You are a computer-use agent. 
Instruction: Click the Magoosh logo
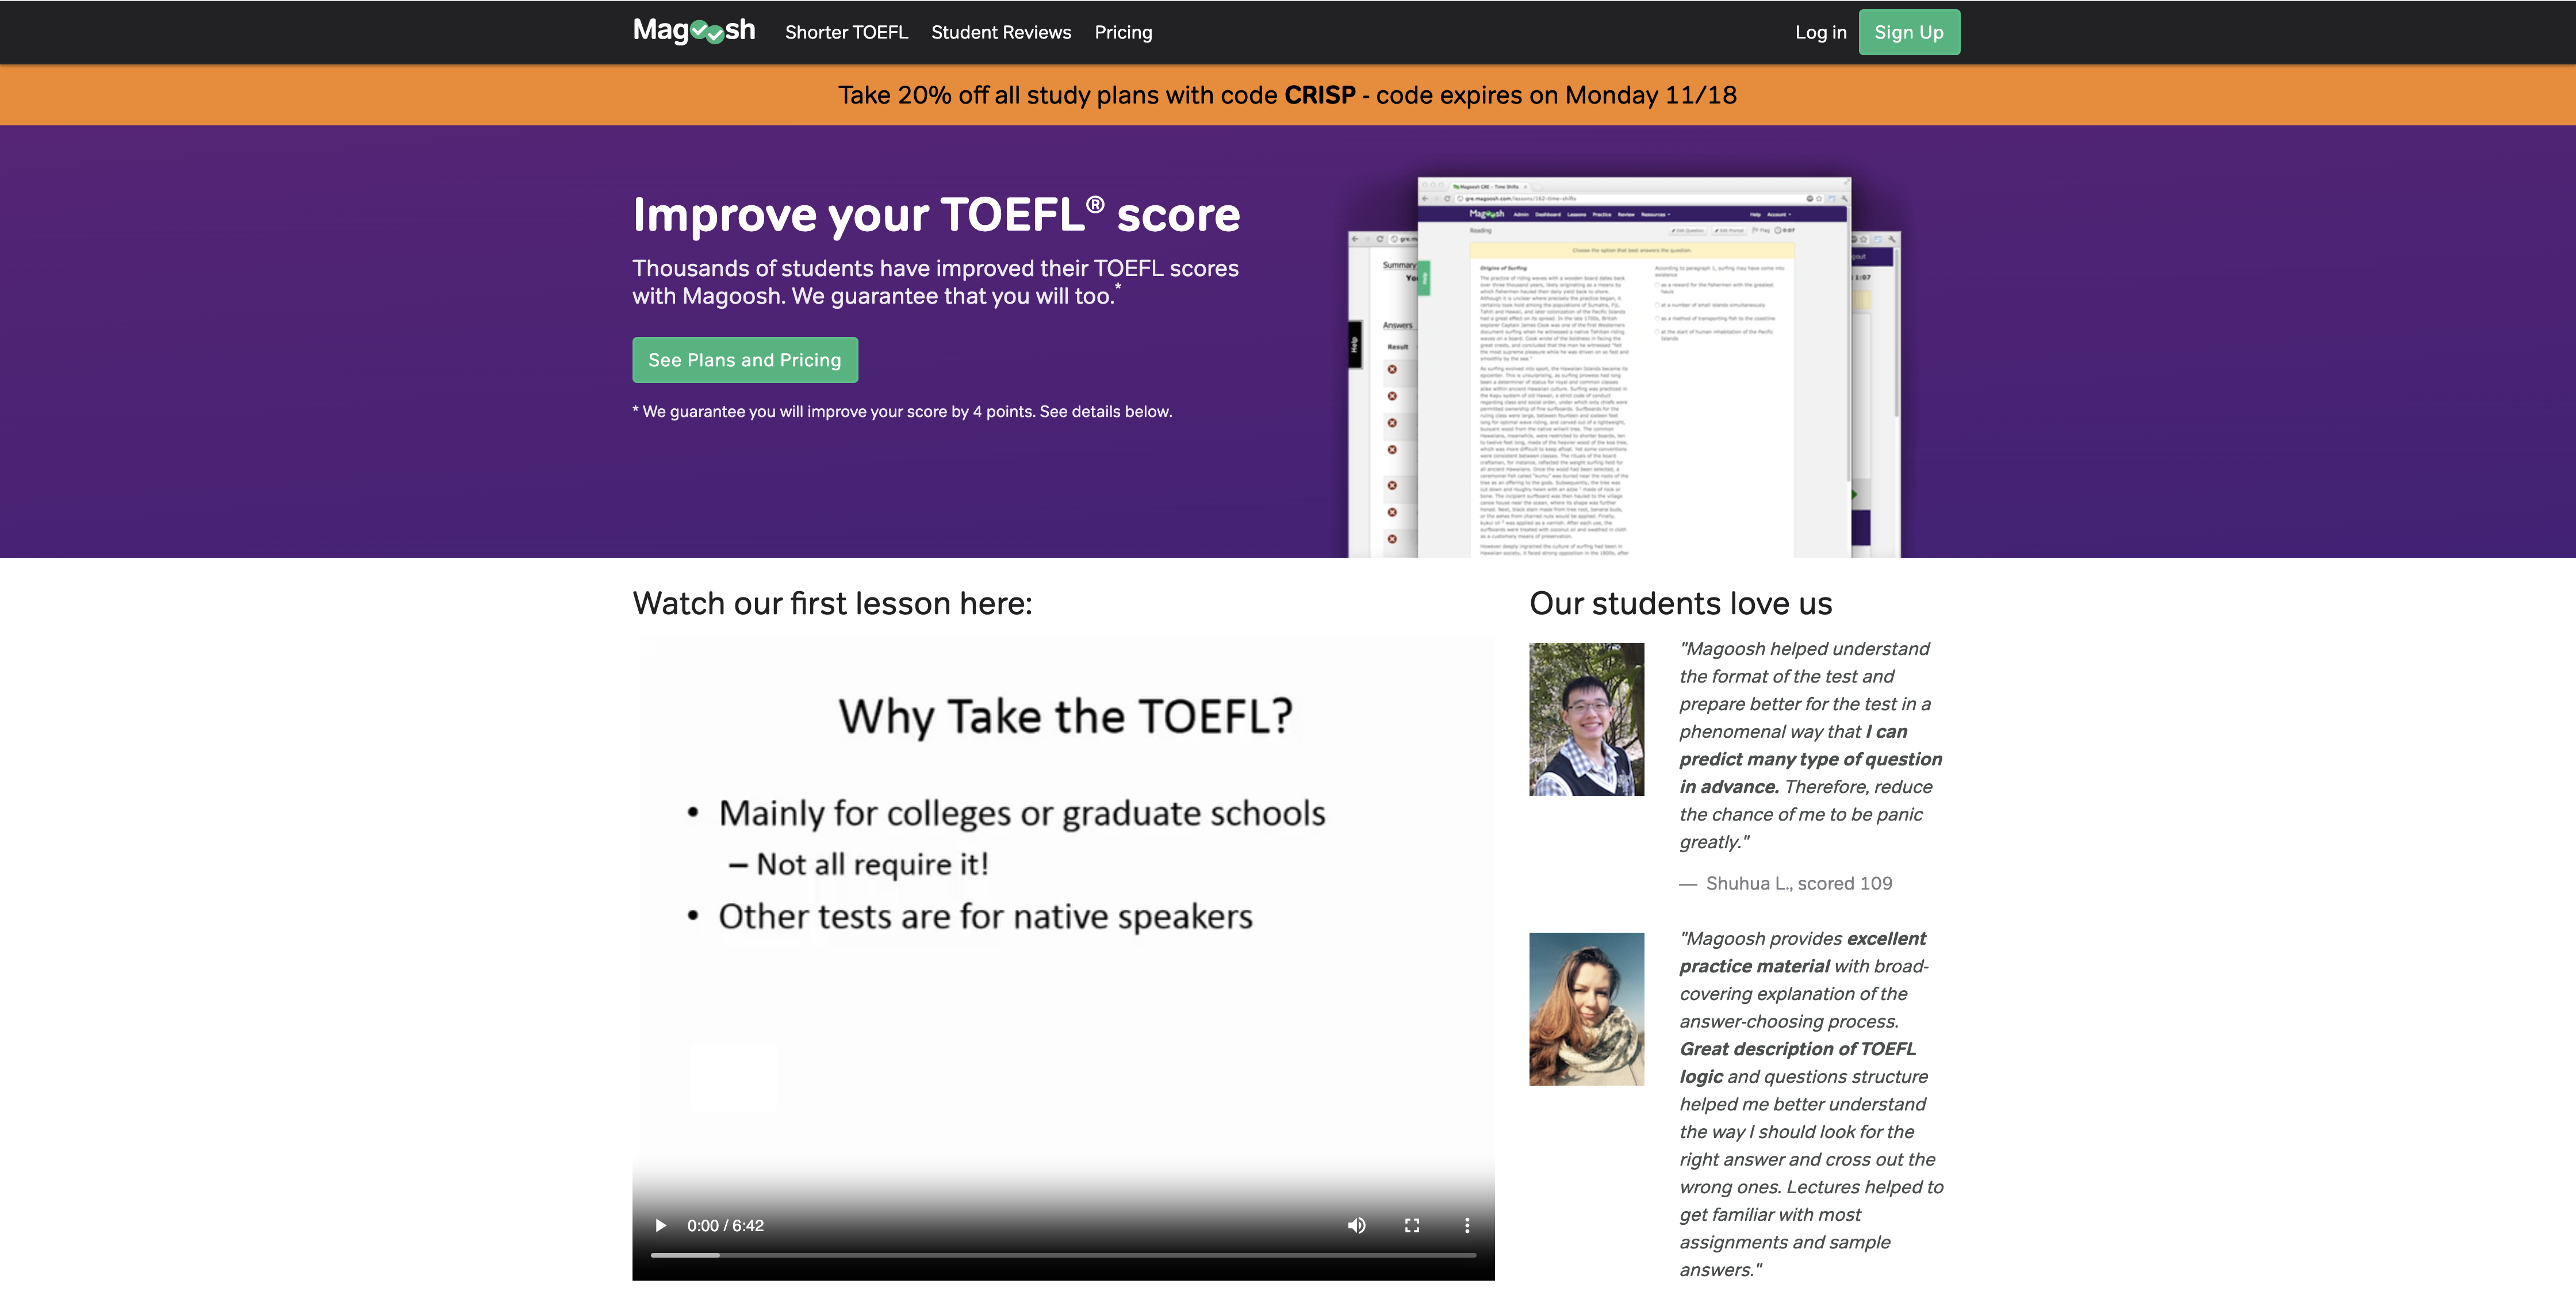pos(694,31)
